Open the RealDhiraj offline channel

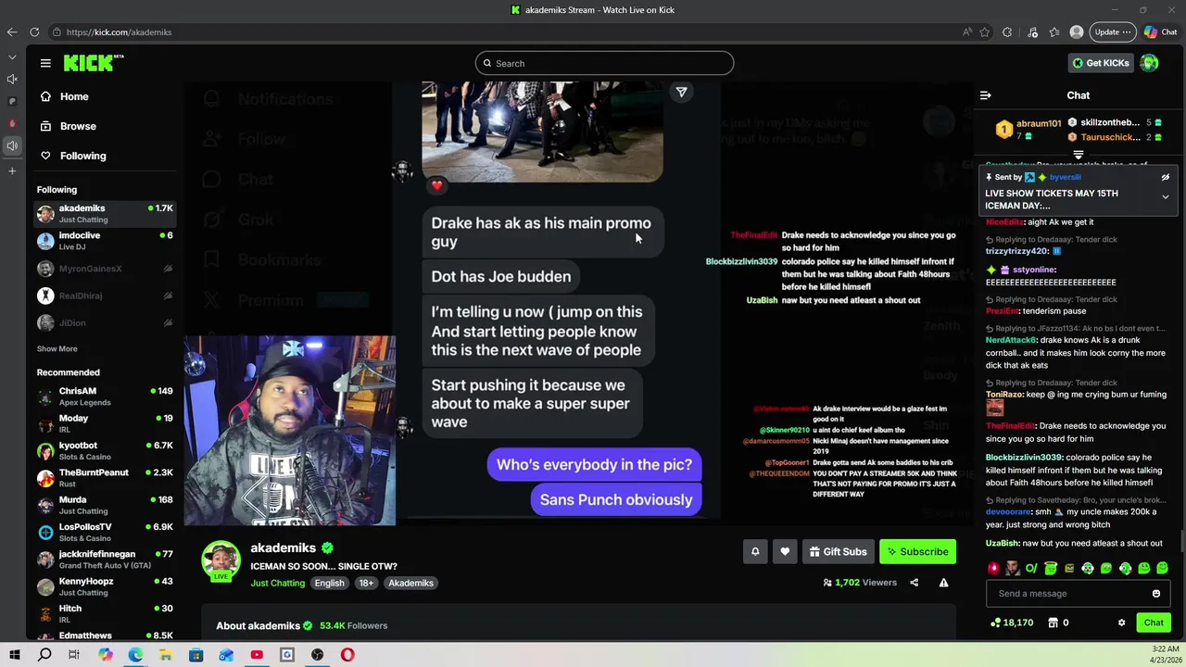point(105,296)
